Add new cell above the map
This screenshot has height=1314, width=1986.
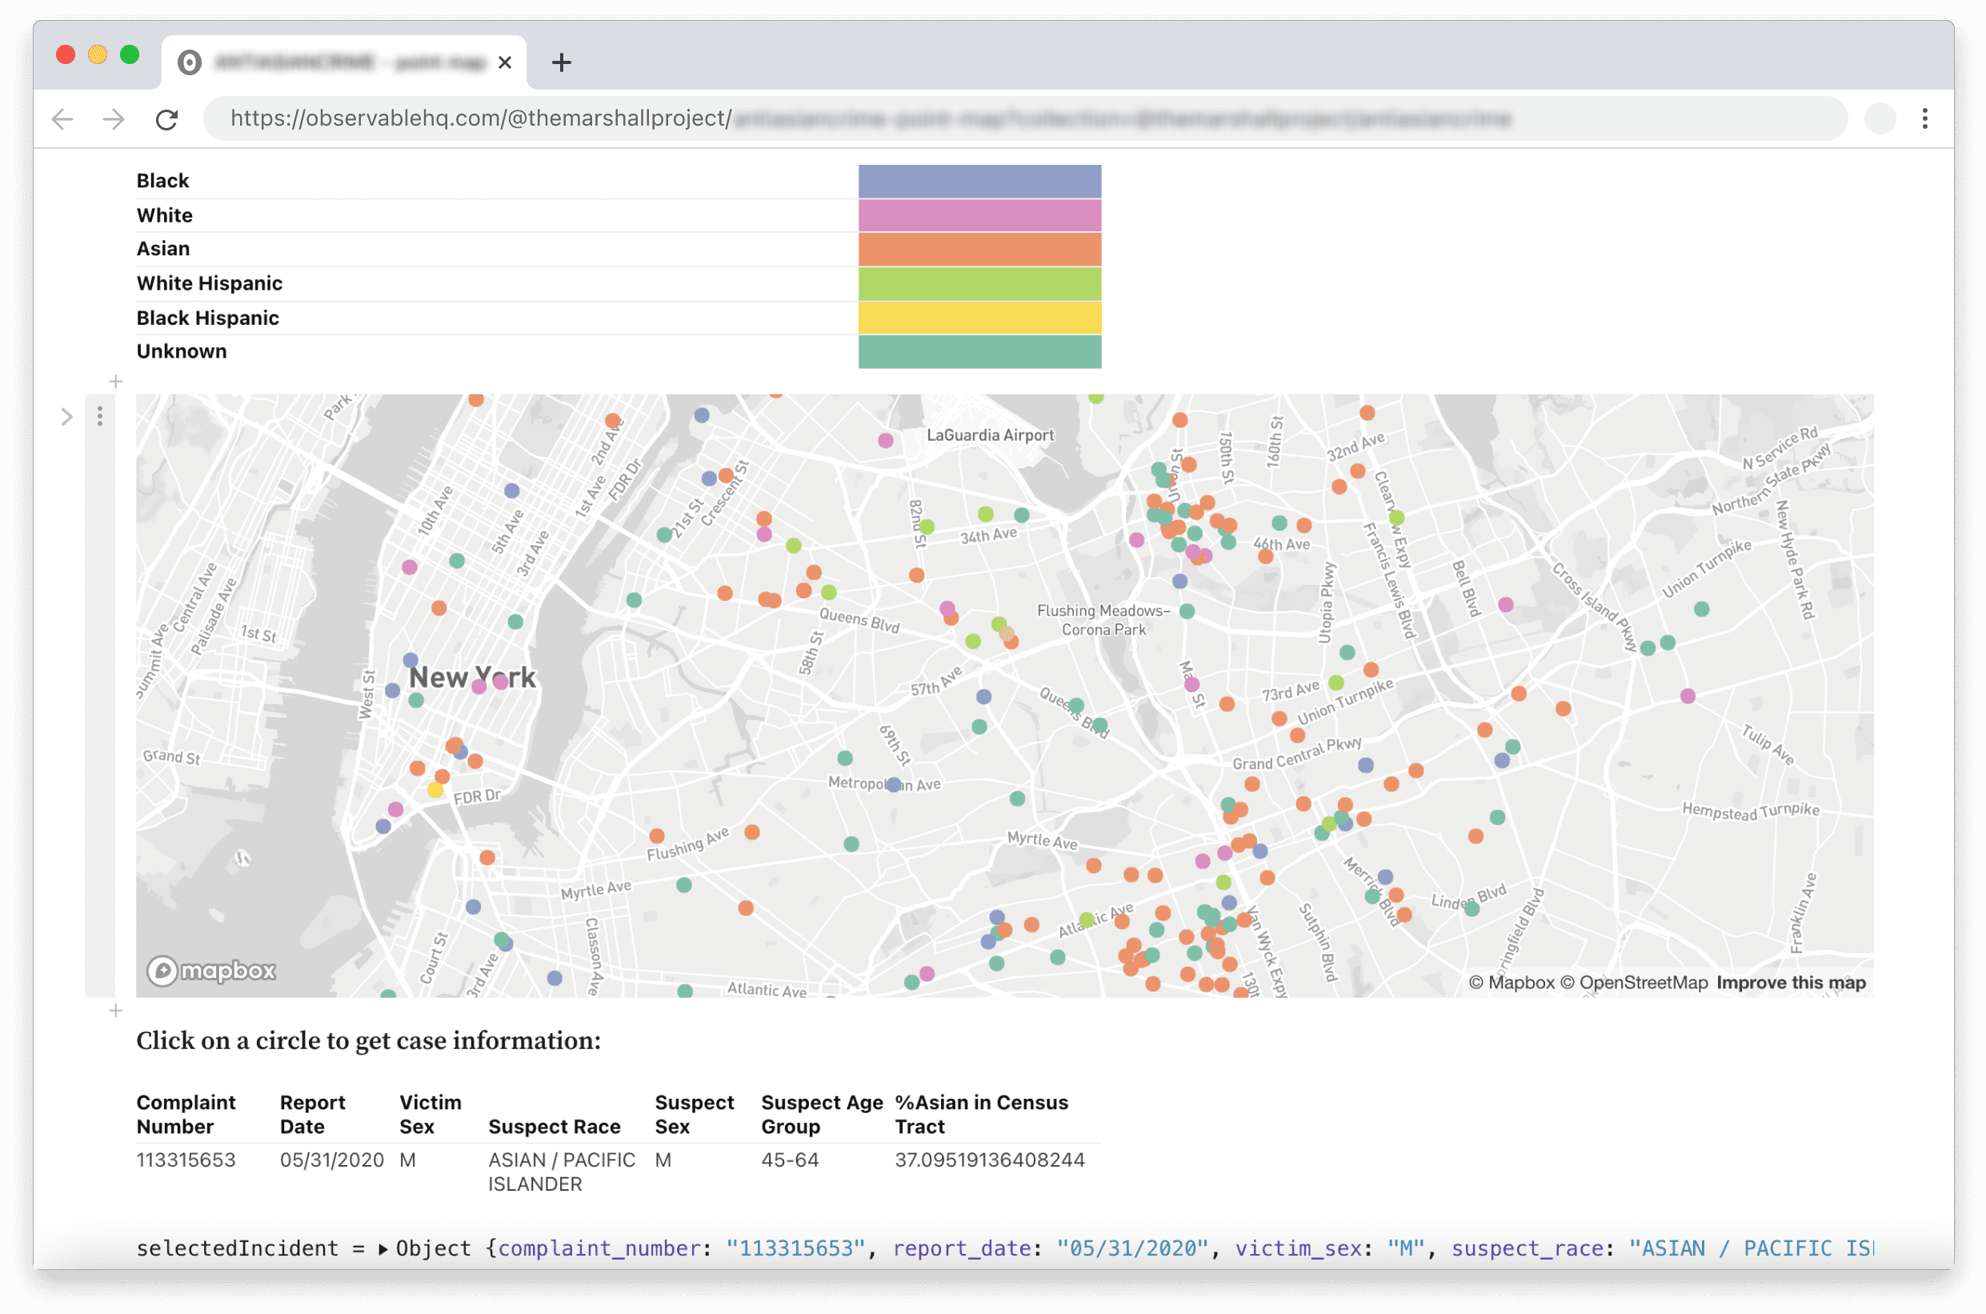tap(116, 381)
